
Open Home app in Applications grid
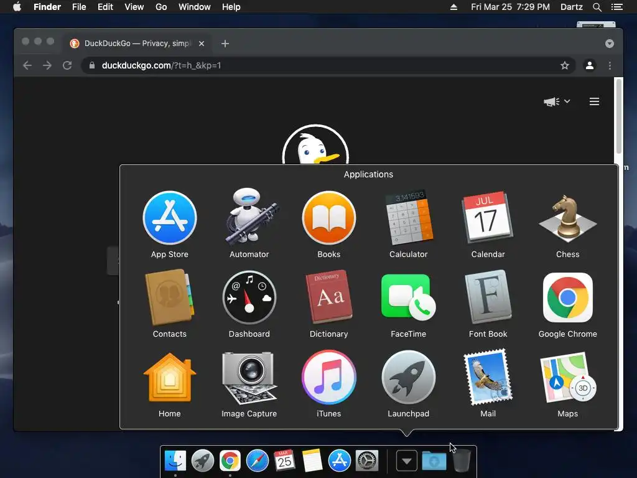coord(170,378)
